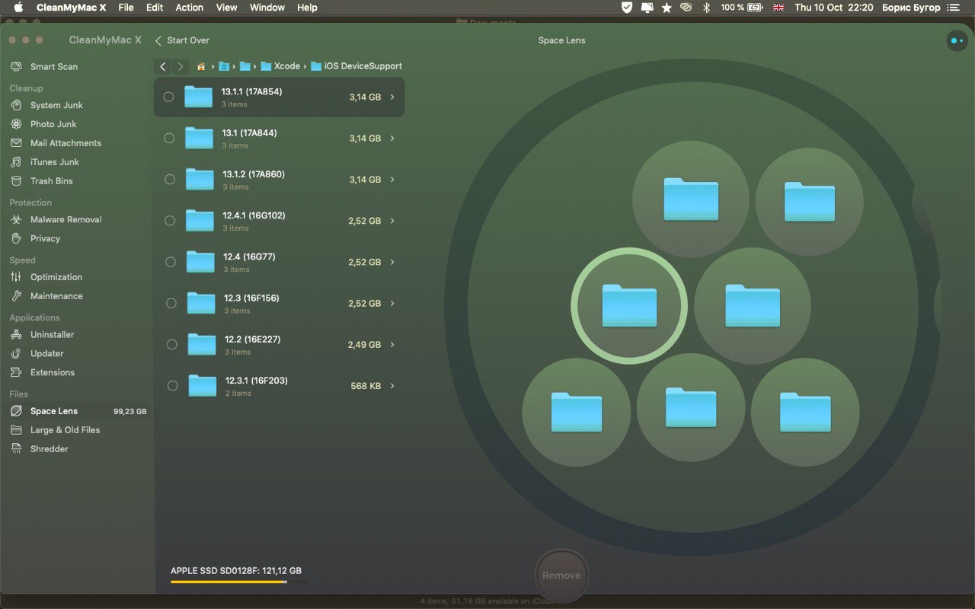Select checkbox for 13.1.1 (17A854)
Viewport: 975px width, 609px height.
(x=168, y=97)
